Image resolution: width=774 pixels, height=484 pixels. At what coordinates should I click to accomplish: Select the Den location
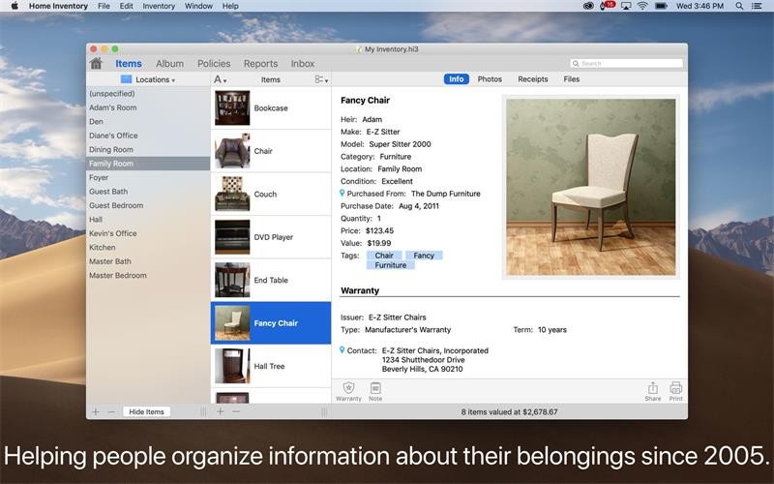148,122
